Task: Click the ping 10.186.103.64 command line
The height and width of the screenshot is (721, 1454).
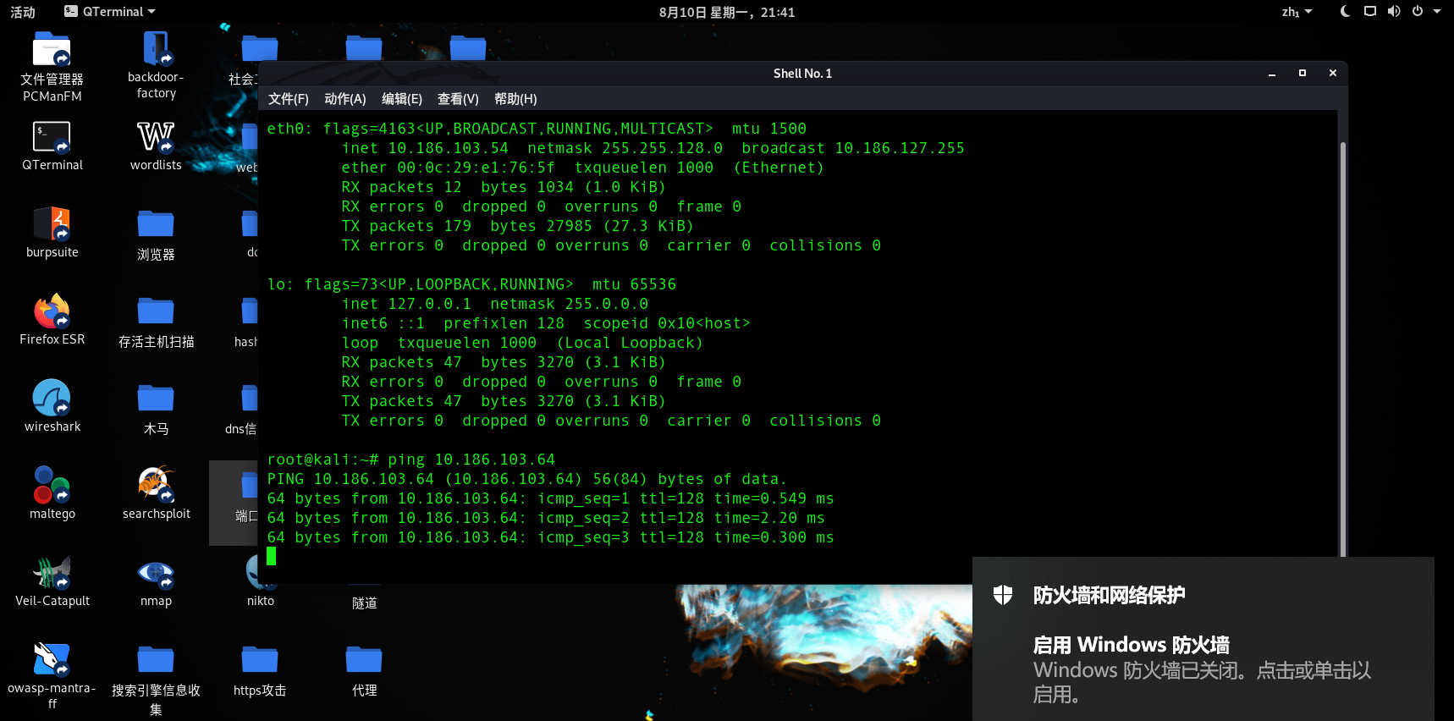Action: coord(411,460)
